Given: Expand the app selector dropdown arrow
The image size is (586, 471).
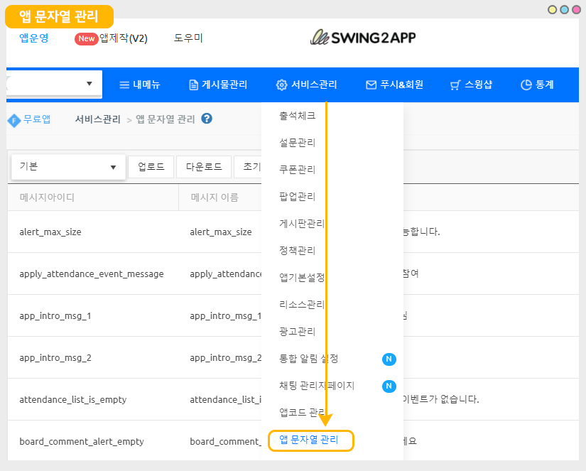Looking at the screenshot, I should pyautogui.click(x=89, y=84).
